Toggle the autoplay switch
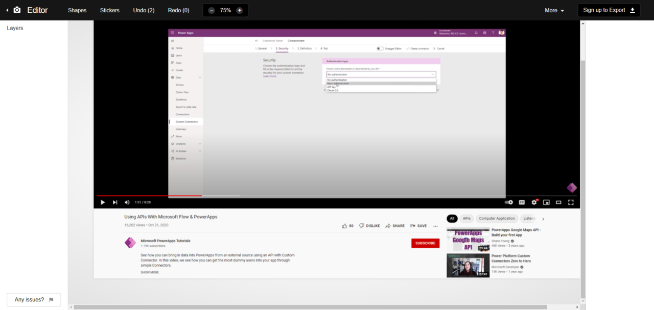Screen dimensions: 654x310 pyautogui.click(x=508, y=202)
